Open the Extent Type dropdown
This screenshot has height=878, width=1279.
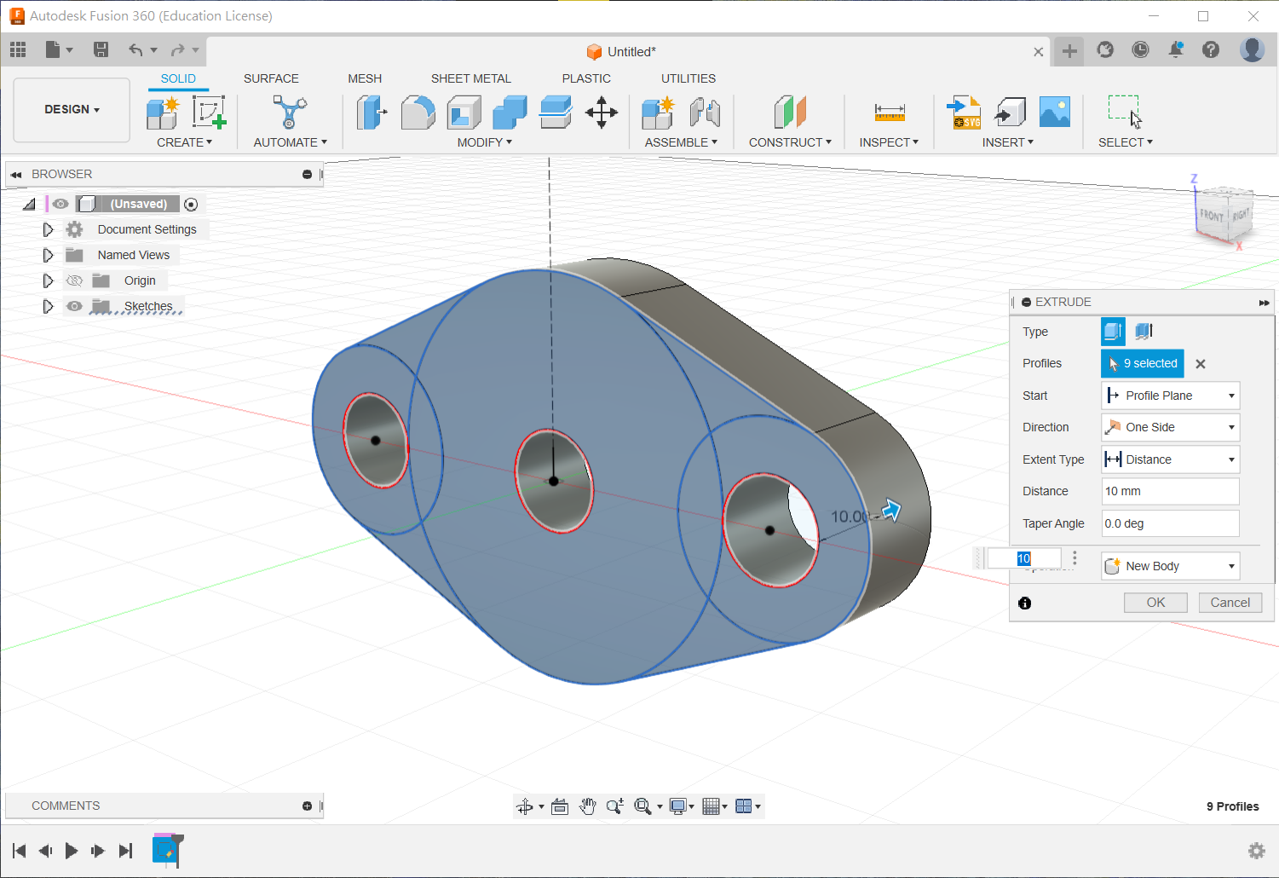[1170, 459]
